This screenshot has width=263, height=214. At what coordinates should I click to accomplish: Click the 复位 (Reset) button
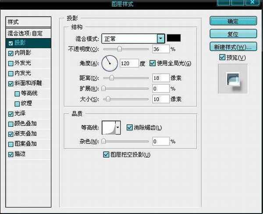pos(233,34)
